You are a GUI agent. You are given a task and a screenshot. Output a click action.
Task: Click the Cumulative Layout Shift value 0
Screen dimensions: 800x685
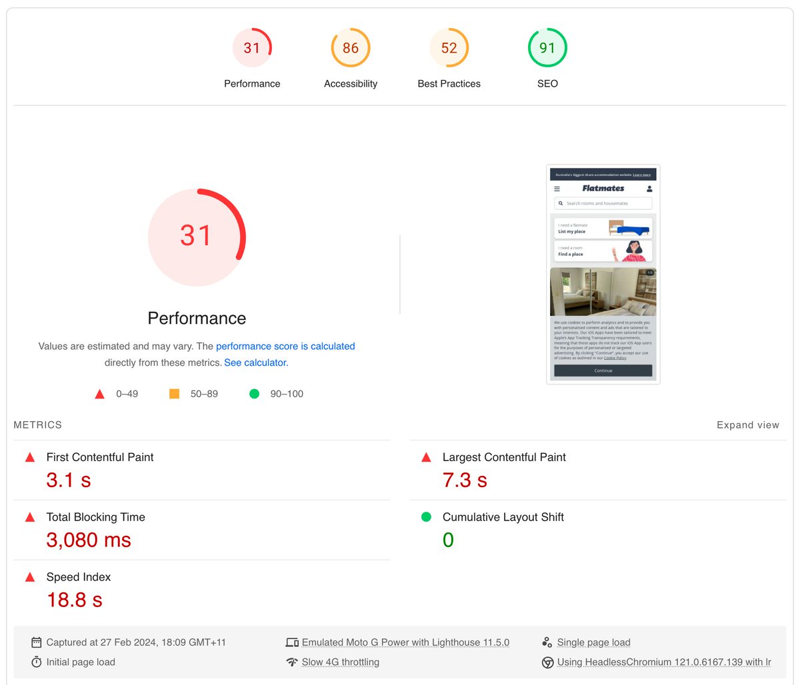tap(448, 540)
